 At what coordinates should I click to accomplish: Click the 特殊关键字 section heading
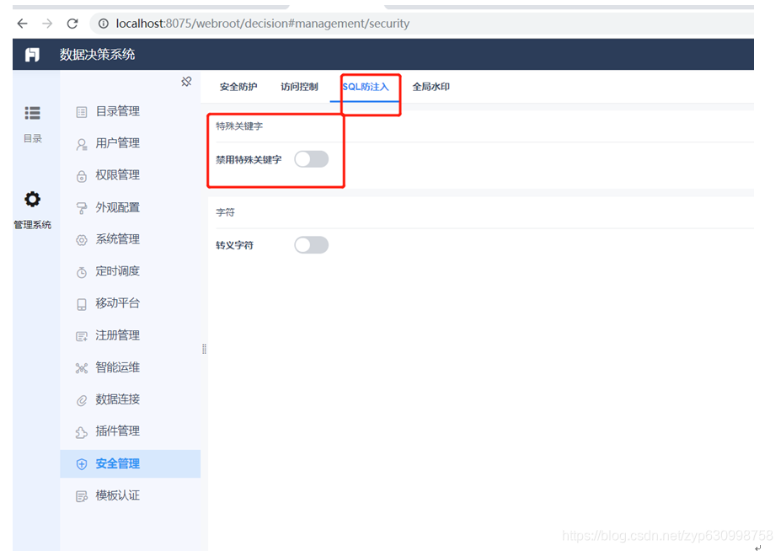pos(239,126)
